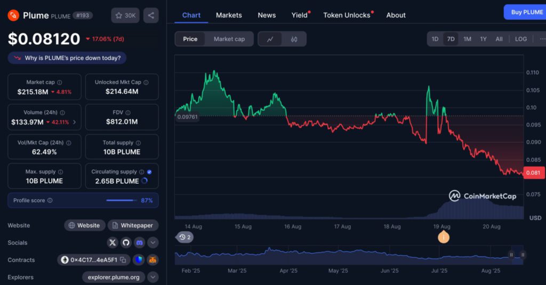
Task: Open the GitHub social link
Action: 126,242
